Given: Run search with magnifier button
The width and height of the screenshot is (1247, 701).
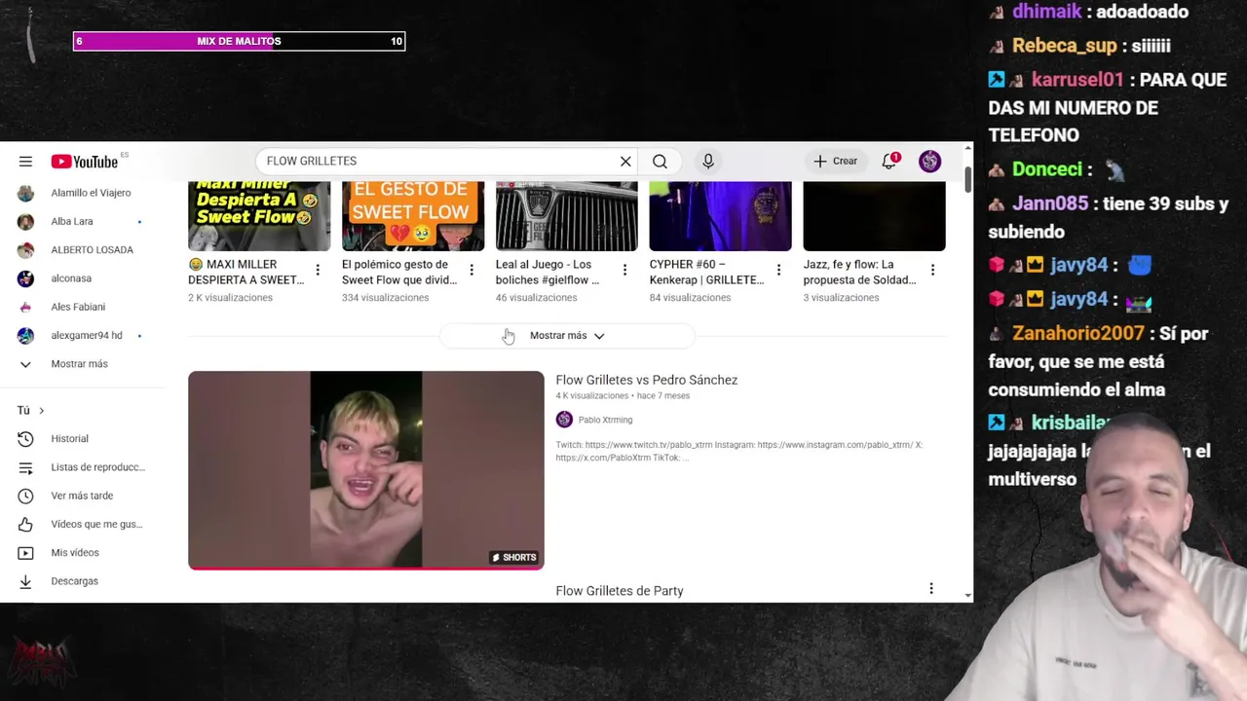Looking at the screenshot, I should (x=660, y=162).
